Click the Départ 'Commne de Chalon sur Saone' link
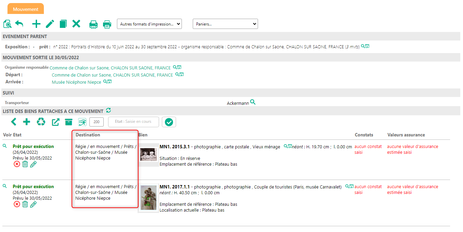463x232 pixels. (112, 75)
